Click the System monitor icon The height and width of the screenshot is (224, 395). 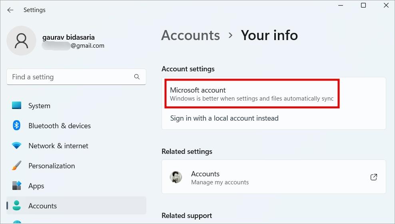tap(17, 105)
